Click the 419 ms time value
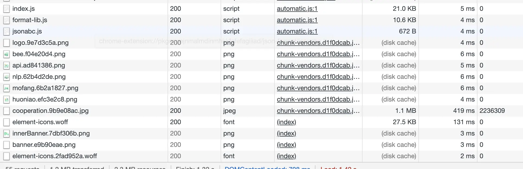The image size is (523, 169). click(464, 111)
